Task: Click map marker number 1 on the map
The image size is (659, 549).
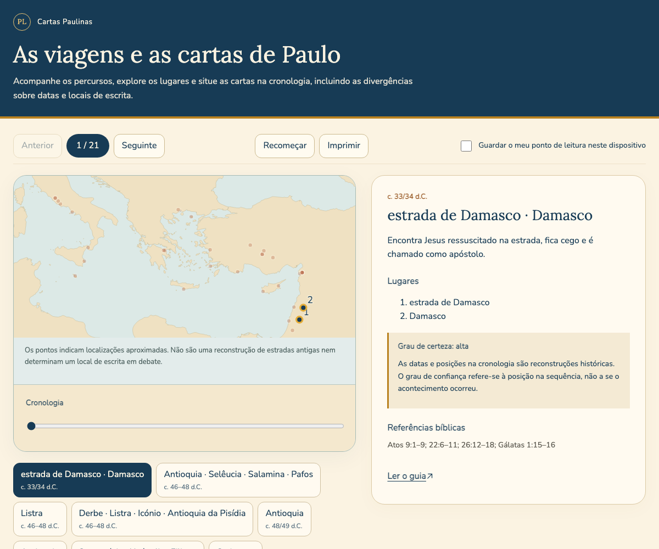Action: click(x=299, y=320)
